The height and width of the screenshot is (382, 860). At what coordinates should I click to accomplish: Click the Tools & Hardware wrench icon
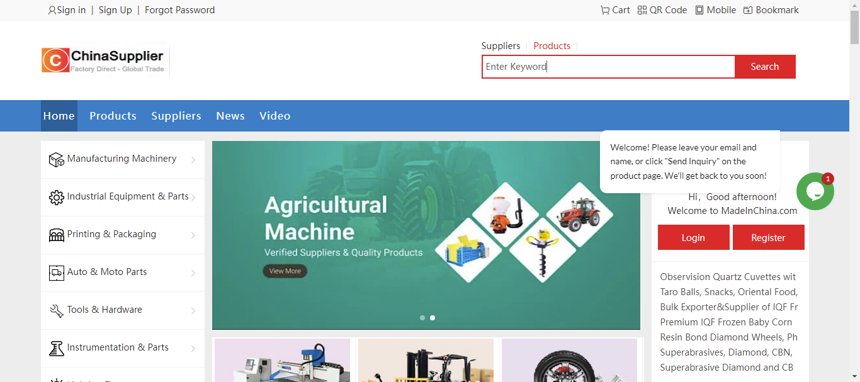point(57,311)
